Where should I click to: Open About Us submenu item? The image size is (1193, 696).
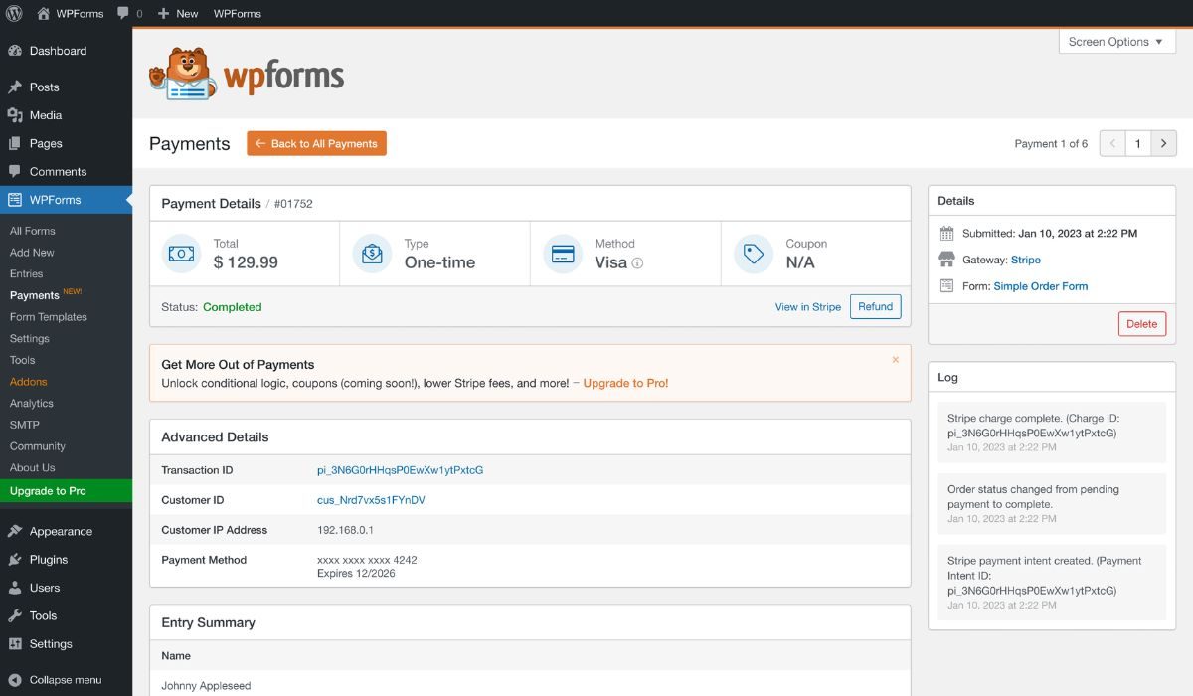click(x=33, y=467)
